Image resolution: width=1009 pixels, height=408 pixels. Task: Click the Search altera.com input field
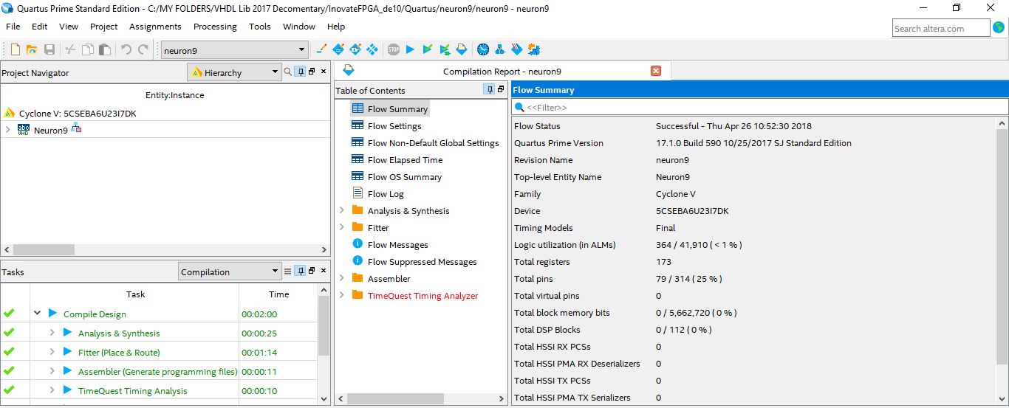coord(940,28)
